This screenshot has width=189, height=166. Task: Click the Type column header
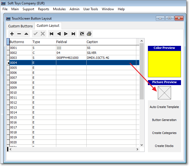coord(44,42)
